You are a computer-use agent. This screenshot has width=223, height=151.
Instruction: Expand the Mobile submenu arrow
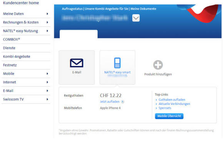(47, 74)
